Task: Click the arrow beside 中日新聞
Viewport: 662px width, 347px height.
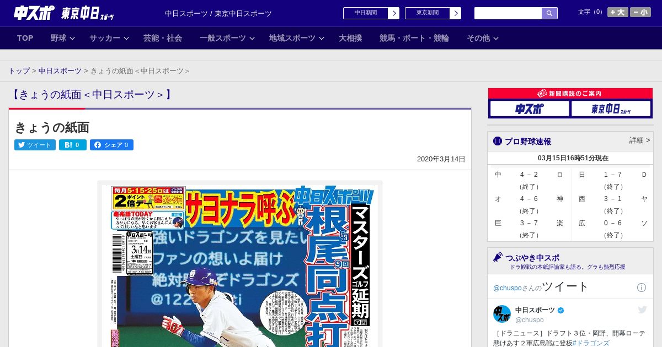Action: tap(394, 13)
